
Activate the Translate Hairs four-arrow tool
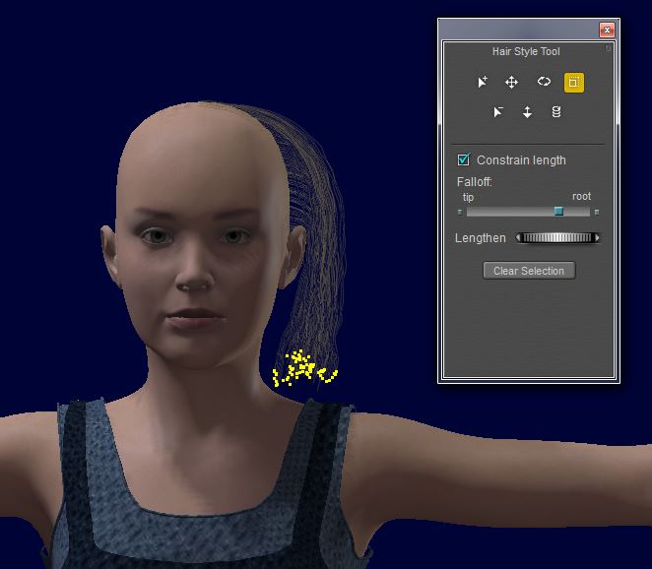click(x=512, y=83)
